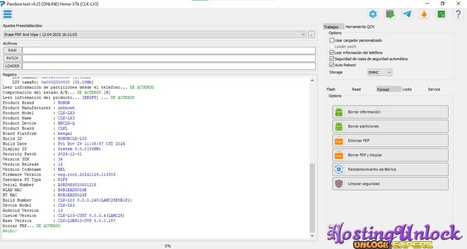The image size is (467, 249).
Task: Click the log scroll down arrow
Action: (312, 236)
